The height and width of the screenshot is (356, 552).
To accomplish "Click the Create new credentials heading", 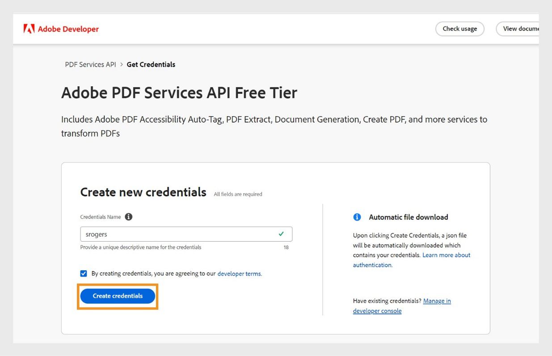I will [x=143, y=192].
